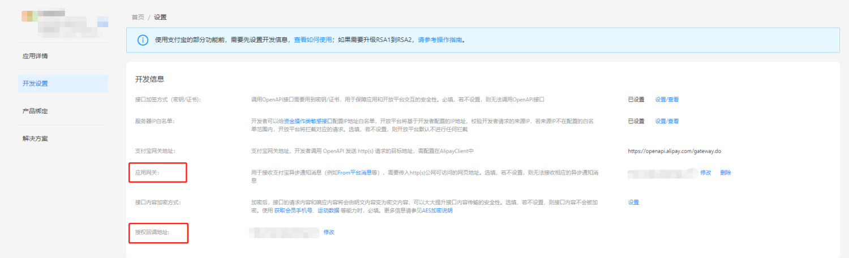Click 修改 for 应用网关
Image resolution: width=849 pixels, height=258 pixels.
click(705, 173)
